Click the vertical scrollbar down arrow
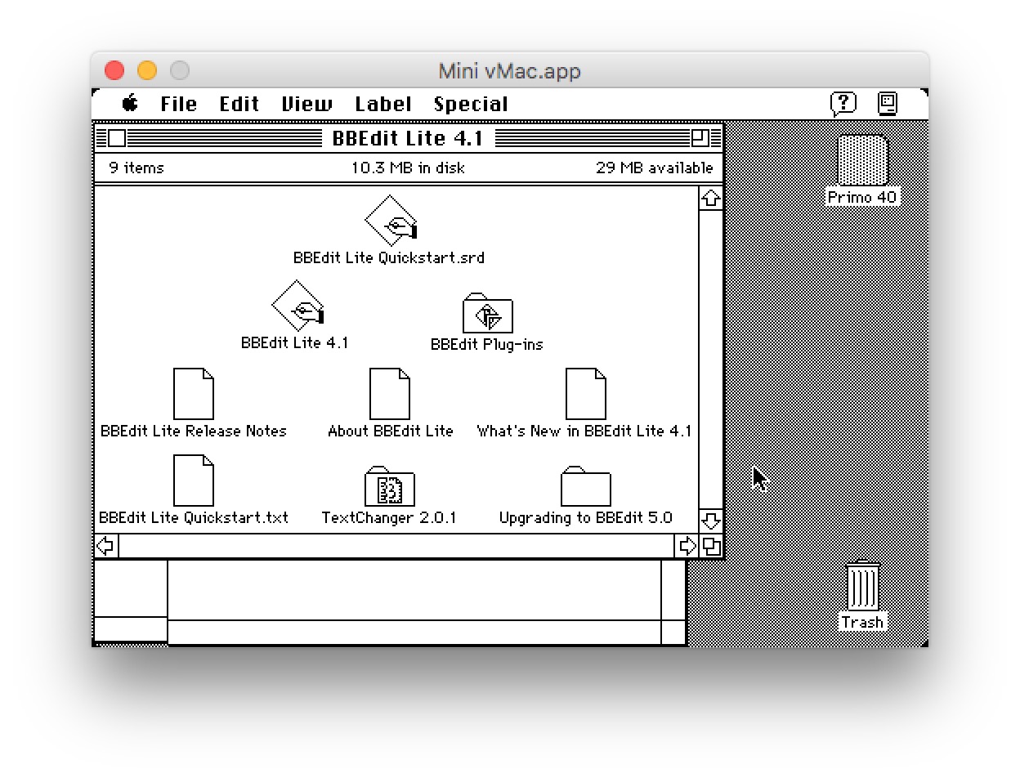 [711, 521]
